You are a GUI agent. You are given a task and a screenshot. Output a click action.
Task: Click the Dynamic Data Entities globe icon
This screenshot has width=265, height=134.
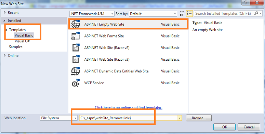point(75,71)
